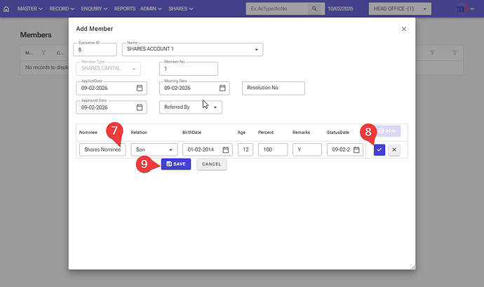Viewport: 484px width, 287px height.
Task: Click the nominee Remarks field
Action: point(307,150)
